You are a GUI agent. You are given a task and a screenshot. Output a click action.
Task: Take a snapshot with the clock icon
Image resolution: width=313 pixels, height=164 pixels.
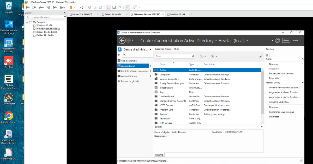90,7
